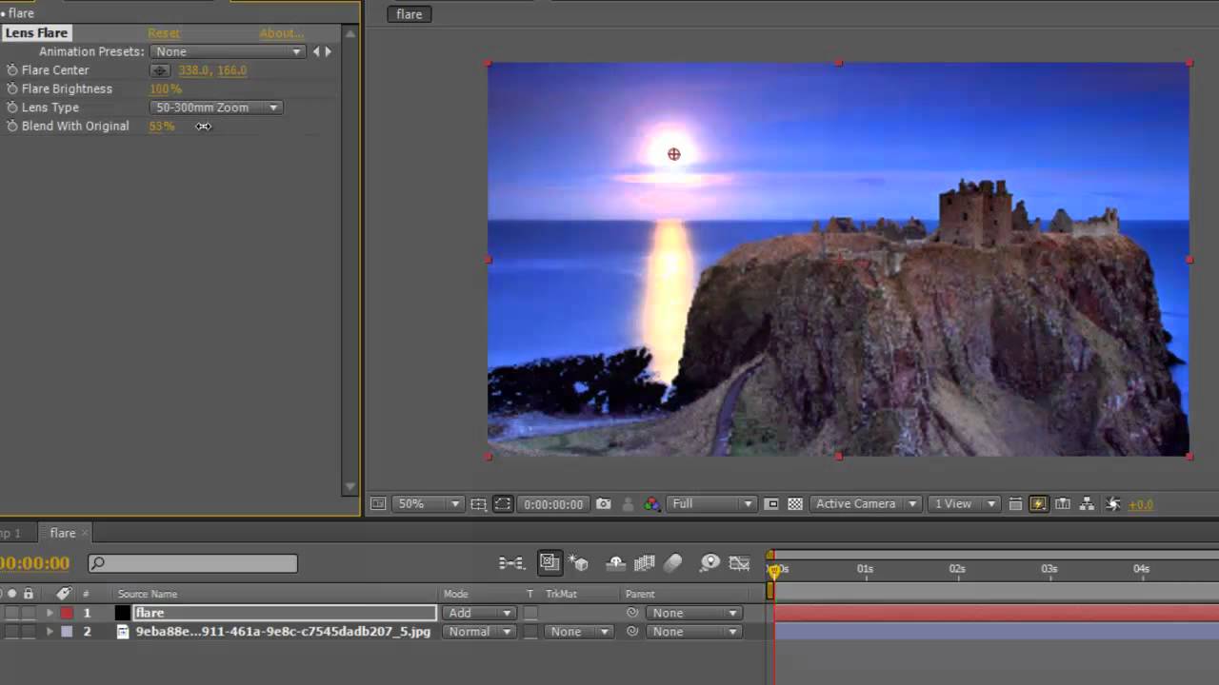Screen dimensions: 1219x685
Task: Switch to flare timeline tab
Action: tap(62, 534)
